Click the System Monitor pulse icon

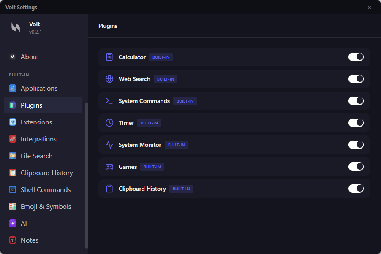point(109,145)
